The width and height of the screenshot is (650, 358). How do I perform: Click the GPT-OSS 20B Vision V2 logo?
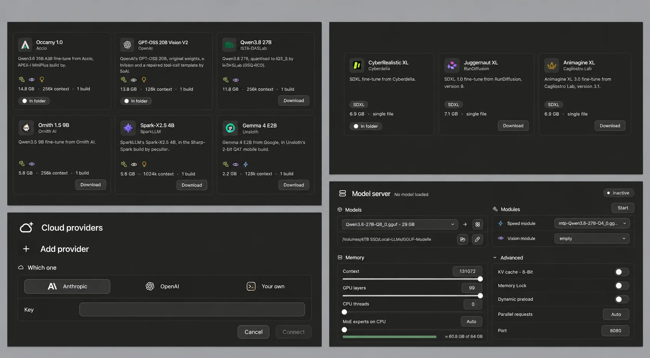pos(127,45)
